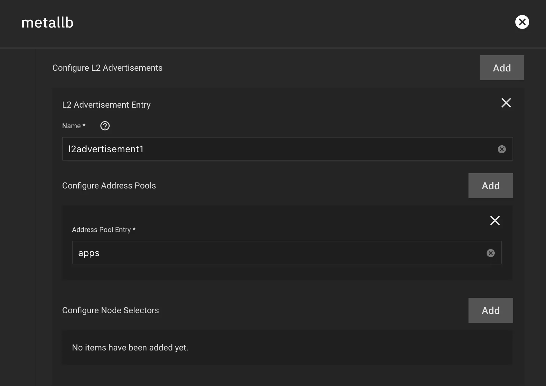Click the metallb title text
The image size is (546, 386).
tap(47, 23)
